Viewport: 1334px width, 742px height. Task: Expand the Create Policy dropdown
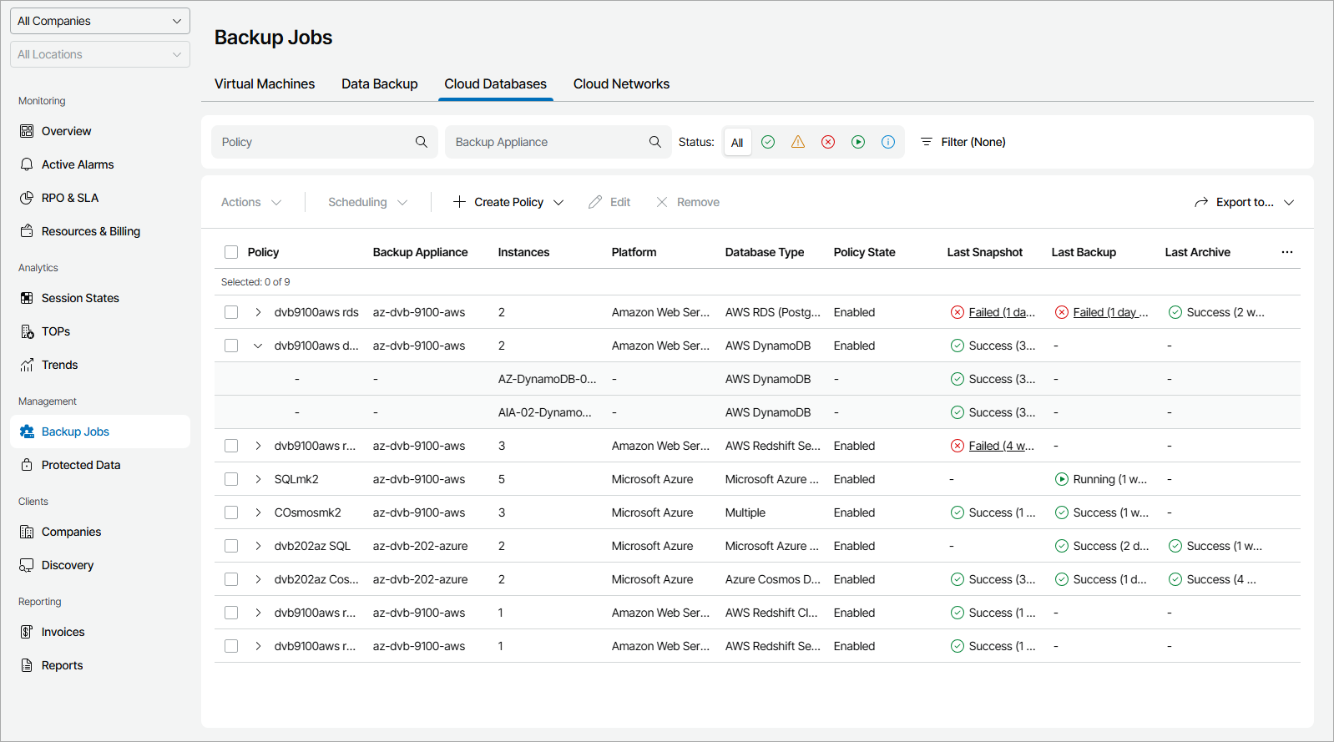point(558,202)
